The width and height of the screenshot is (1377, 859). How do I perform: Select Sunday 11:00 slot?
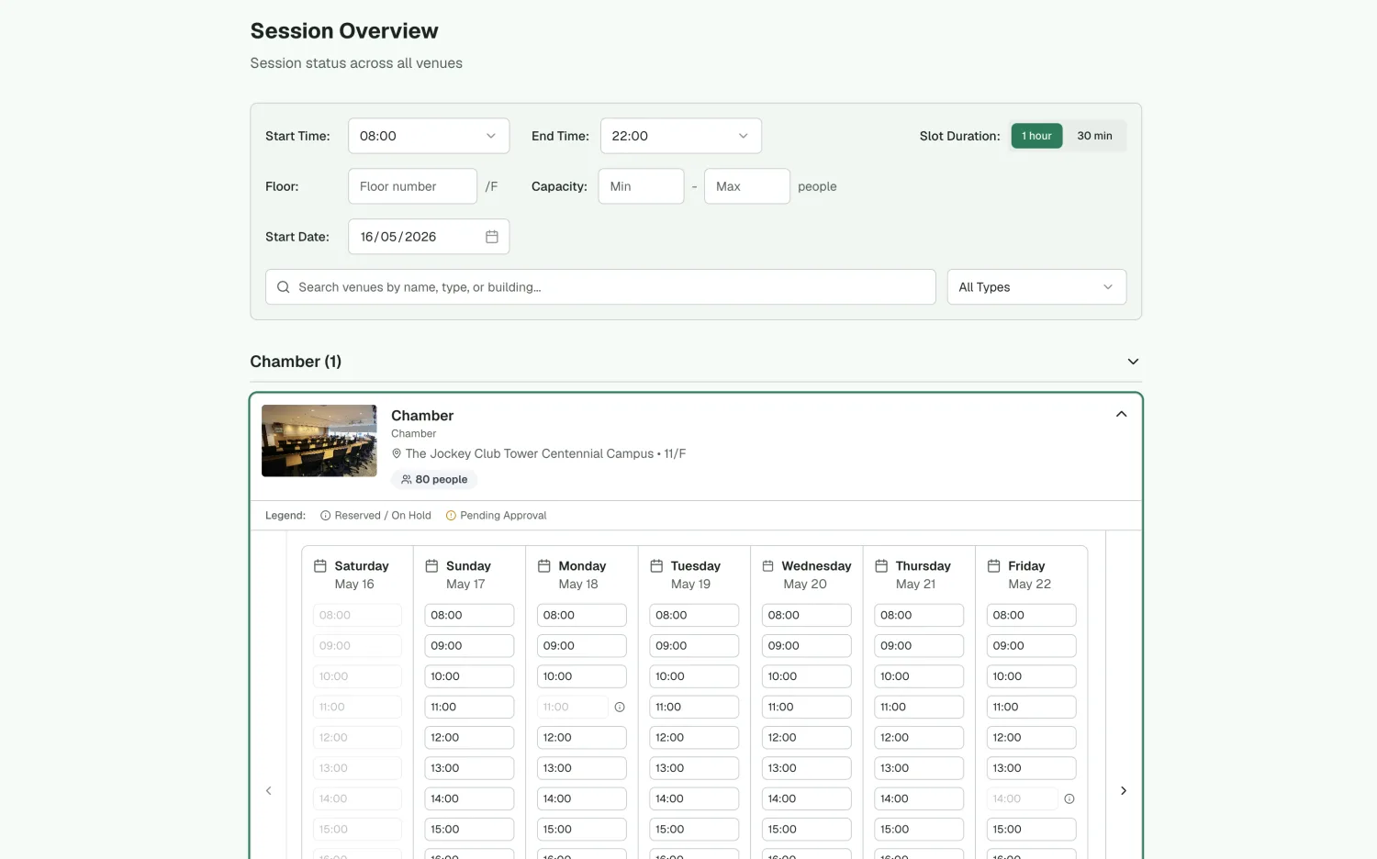(x=469, y=707)
